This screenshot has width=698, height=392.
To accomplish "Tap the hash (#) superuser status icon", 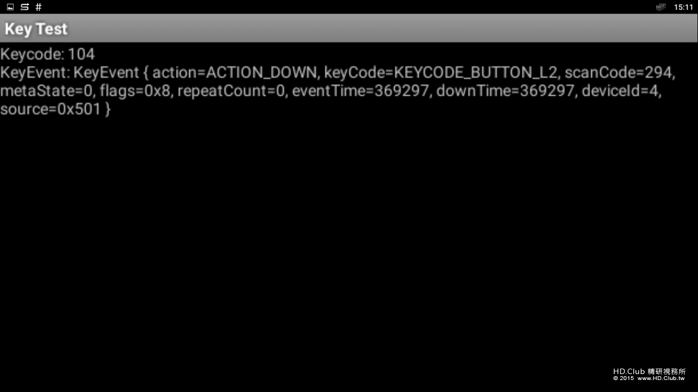I will [x=38, y=7].
